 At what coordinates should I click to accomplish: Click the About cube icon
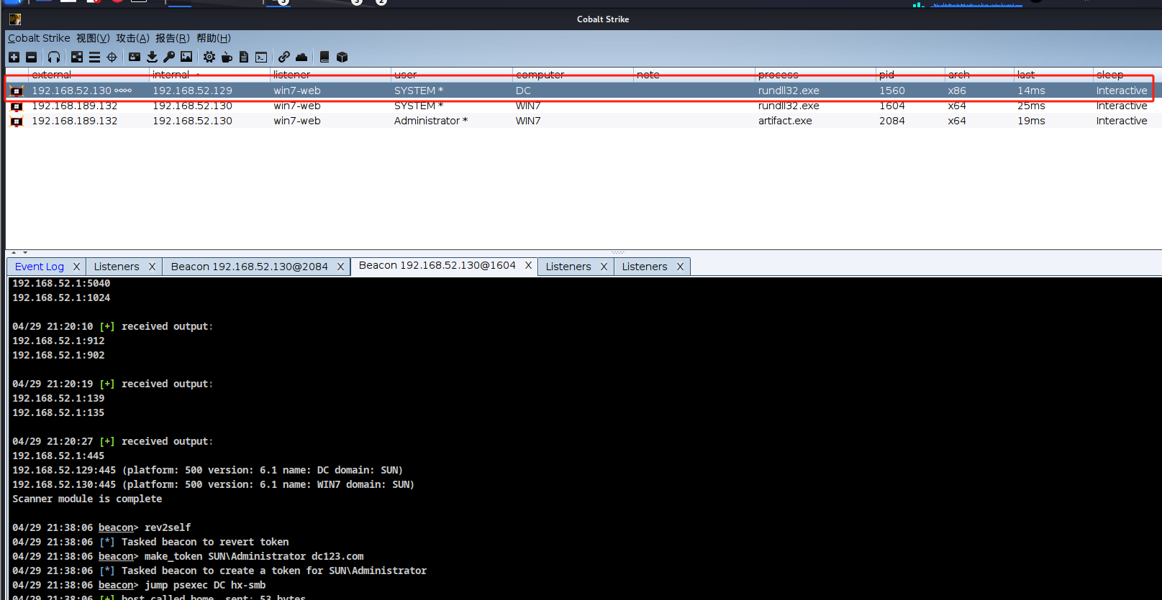[342, 57]
